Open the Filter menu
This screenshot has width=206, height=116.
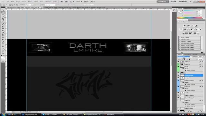click(36, 2)
